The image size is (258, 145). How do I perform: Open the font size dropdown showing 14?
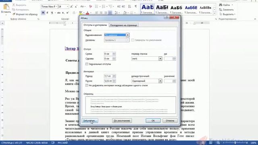click(x=67, y=6)
